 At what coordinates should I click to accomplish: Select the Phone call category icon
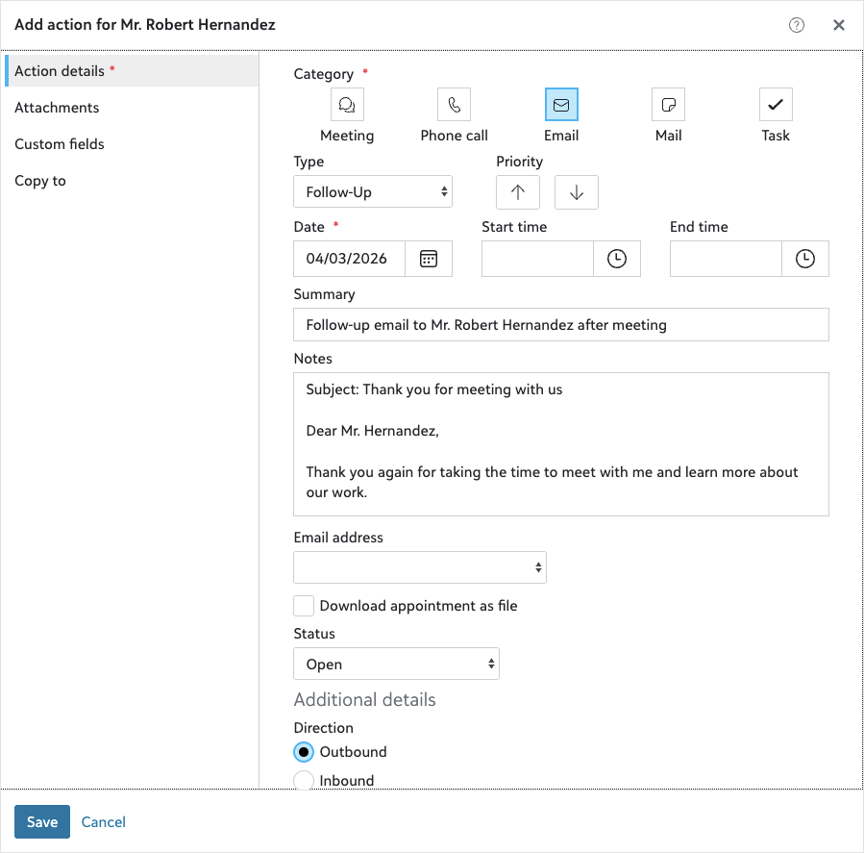(454, 104)
